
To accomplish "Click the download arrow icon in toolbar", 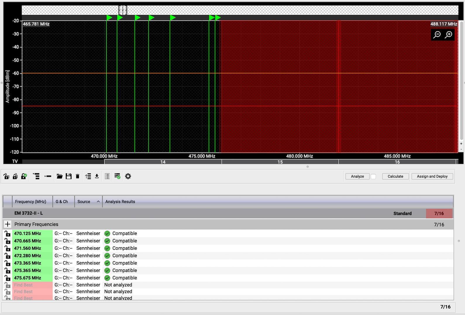I will 97,176.
